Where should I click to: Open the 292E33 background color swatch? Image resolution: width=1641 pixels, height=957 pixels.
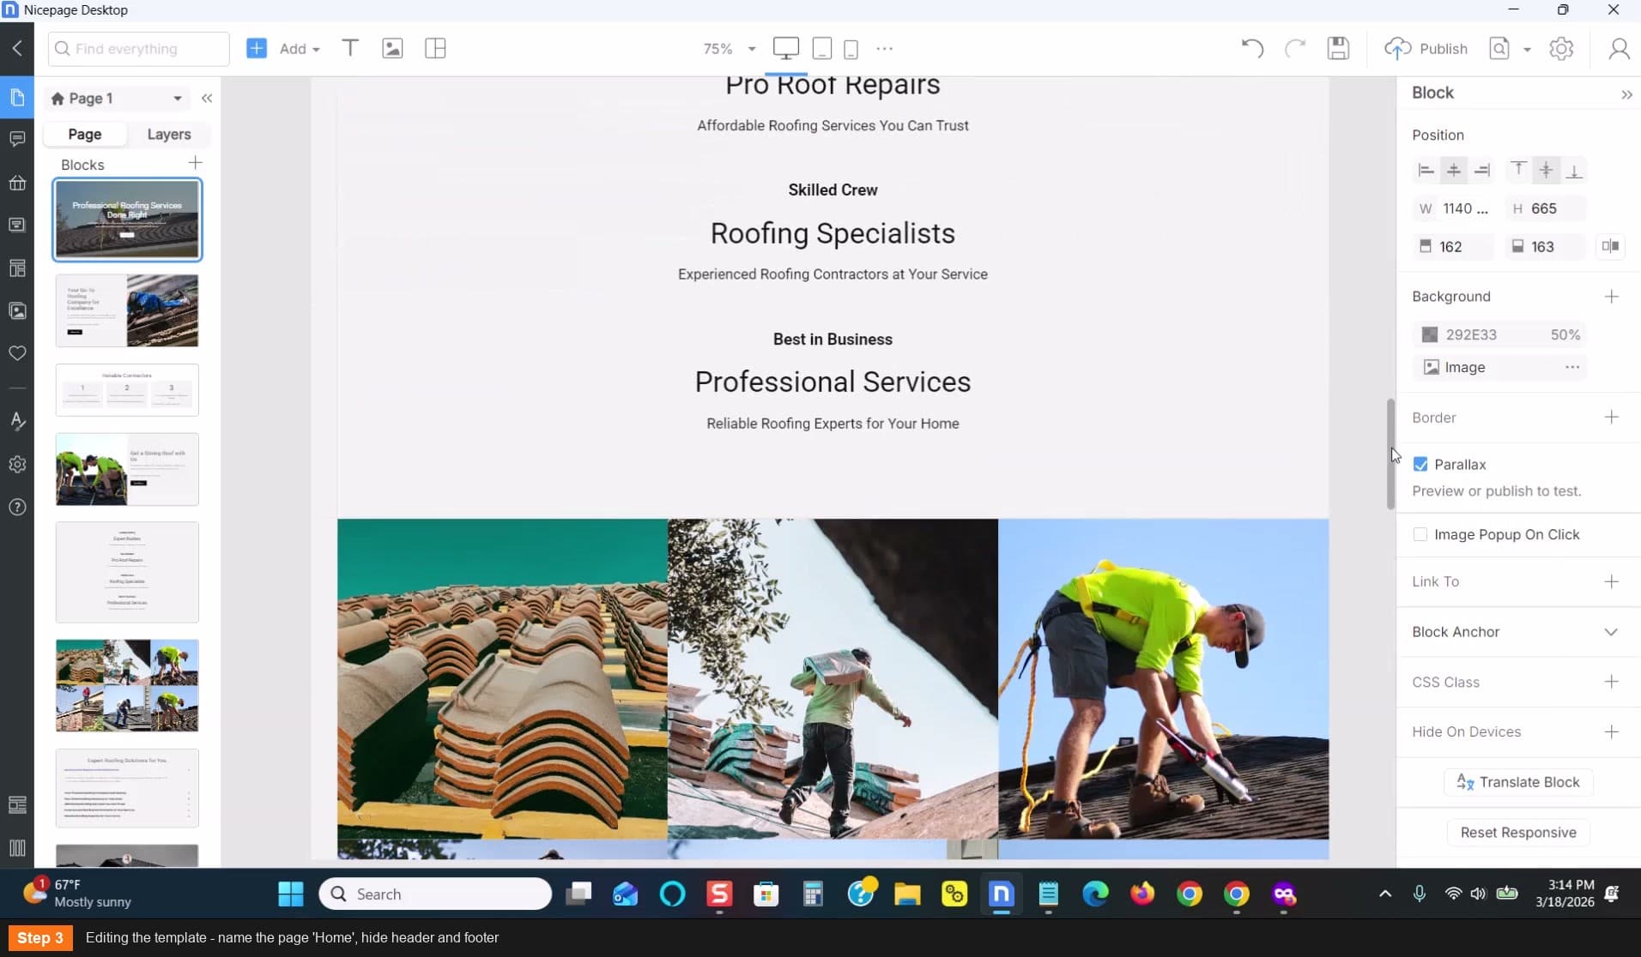[1430, 334]
